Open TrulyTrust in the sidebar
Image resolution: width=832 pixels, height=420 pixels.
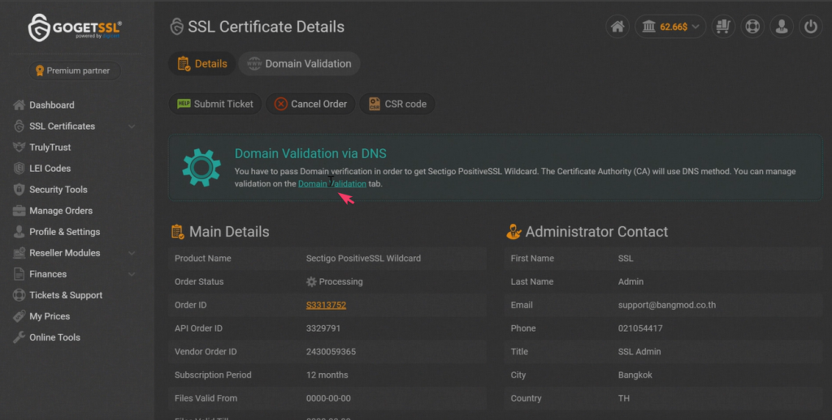50,148
